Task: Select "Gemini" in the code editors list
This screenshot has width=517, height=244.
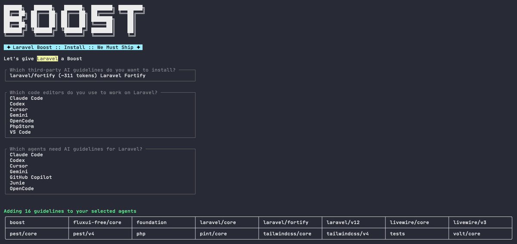Action: (x=19, y=115)
